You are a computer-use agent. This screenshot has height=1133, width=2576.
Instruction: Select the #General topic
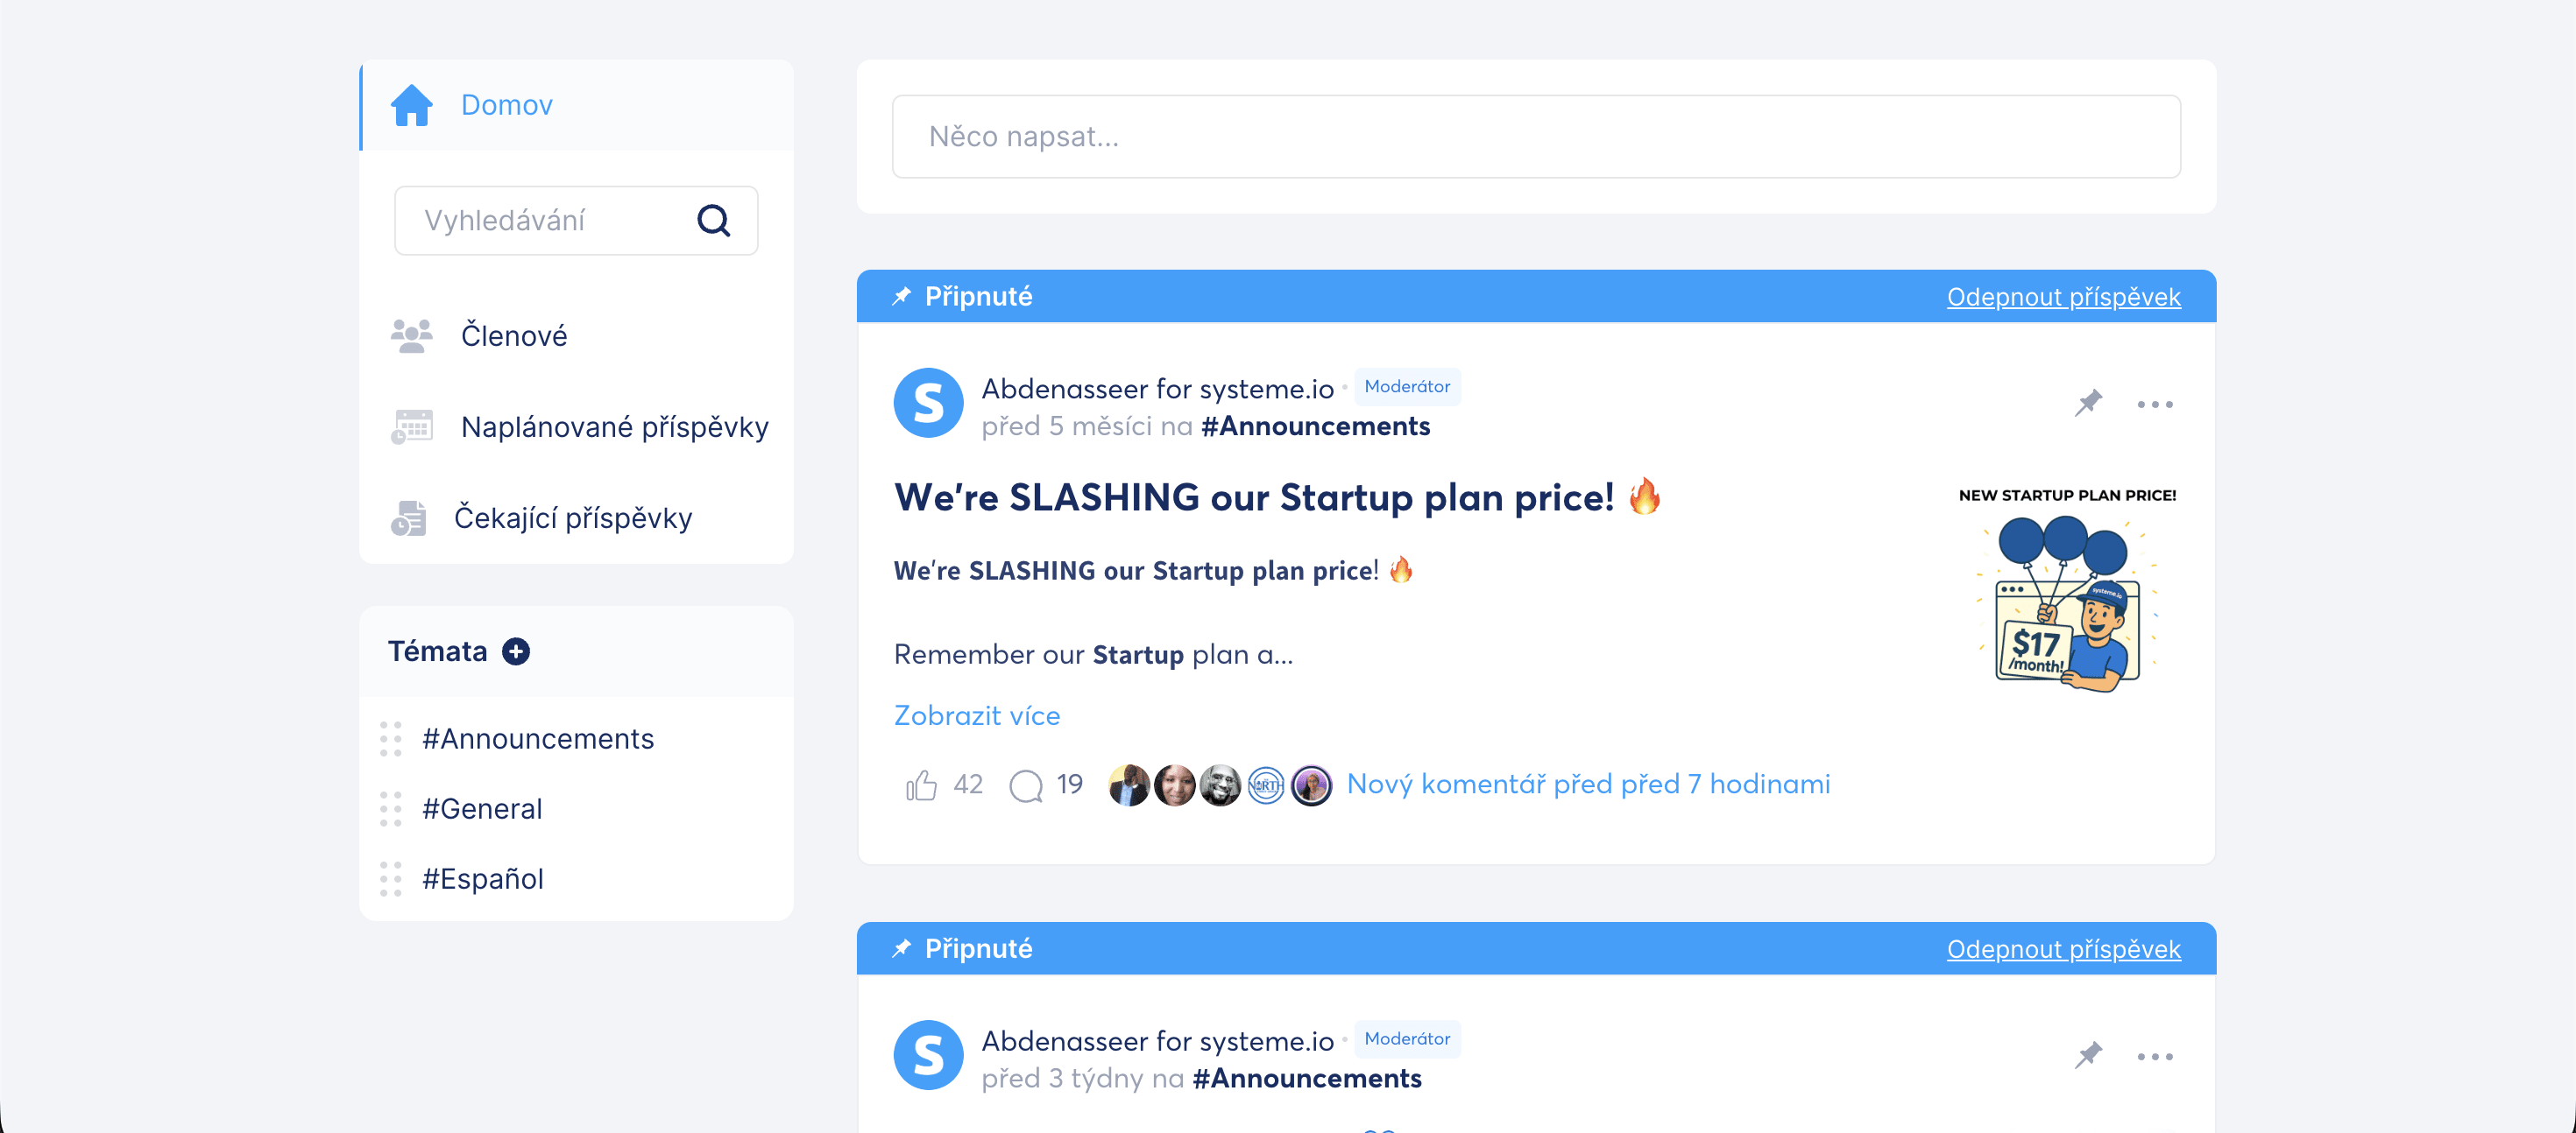(482, 808)
